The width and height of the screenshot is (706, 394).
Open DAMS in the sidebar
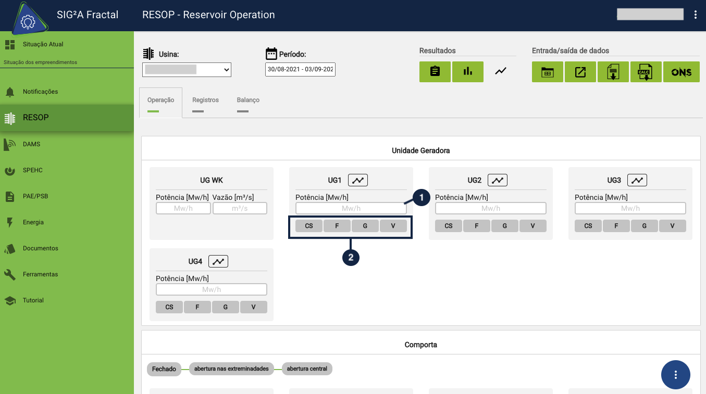[x=31, y=144]
